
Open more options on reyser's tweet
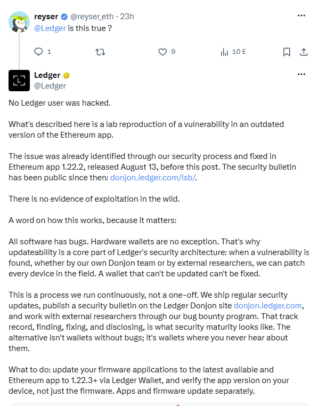[x=301, y=15]
